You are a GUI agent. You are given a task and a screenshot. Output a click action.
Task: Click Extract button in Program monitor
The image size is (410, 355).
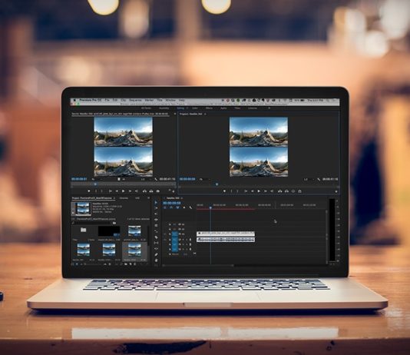[286, 191]
